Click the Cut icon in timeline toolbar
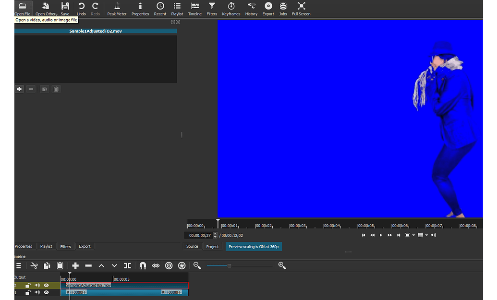The width and height of the screenshot is (497, 300). [34, 265]
